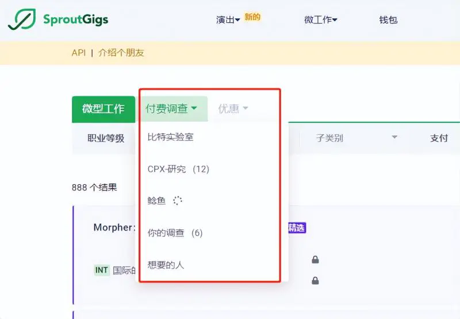
Task: Collapse the 付费调查 dropdown tab
Action: [171, 108]
